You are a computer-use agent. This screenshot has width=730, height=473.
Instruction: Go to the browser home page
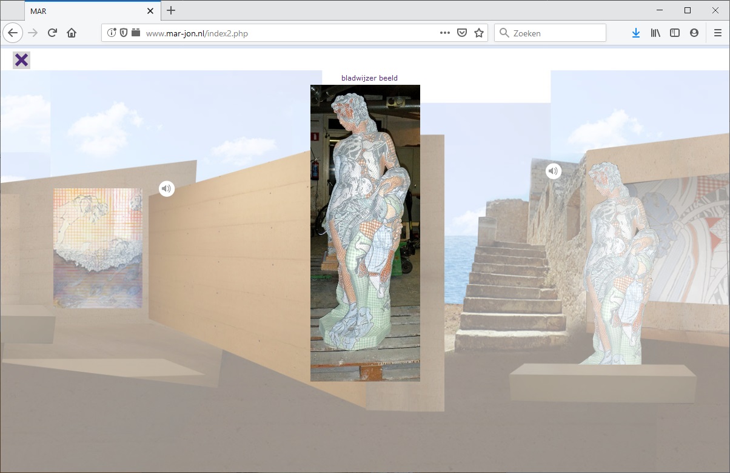coord(72,33)
